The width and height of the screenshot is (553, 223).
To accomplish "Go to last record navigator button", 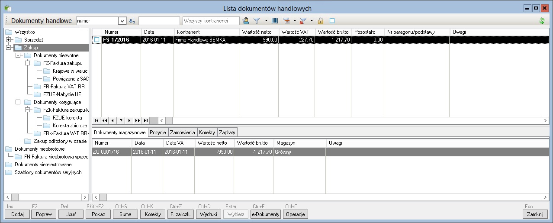I will 146,120.
